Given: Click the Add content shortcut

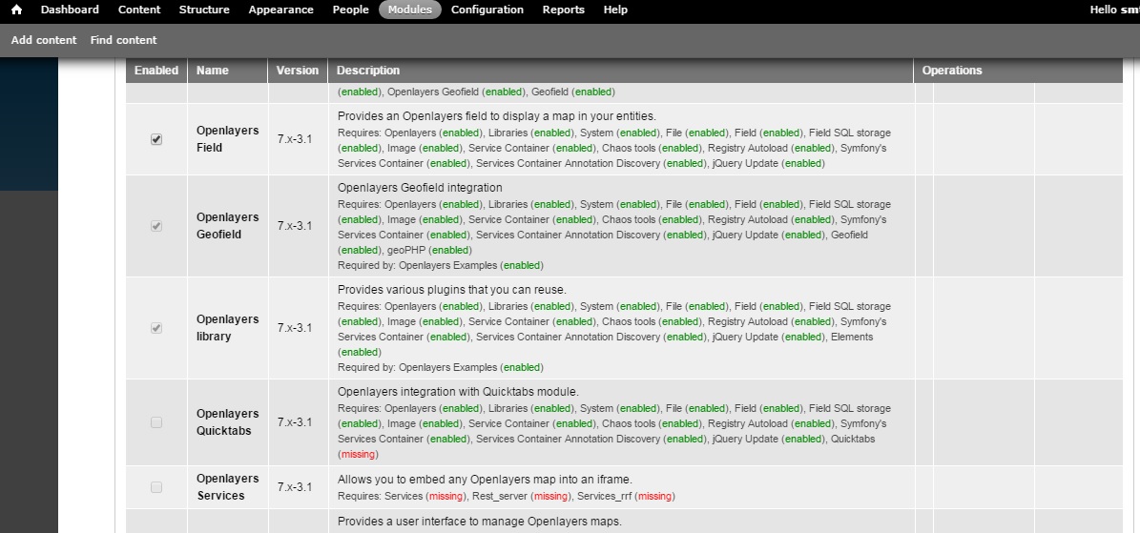Looking at the screenshot, I should point(44,40).
